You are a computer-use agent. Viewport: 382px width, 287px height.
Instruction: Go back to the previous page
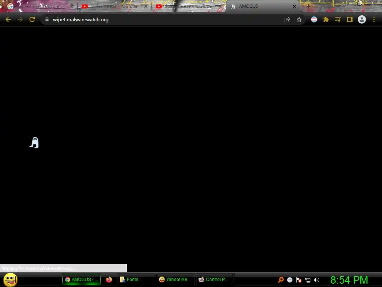(x=8, y=19)
